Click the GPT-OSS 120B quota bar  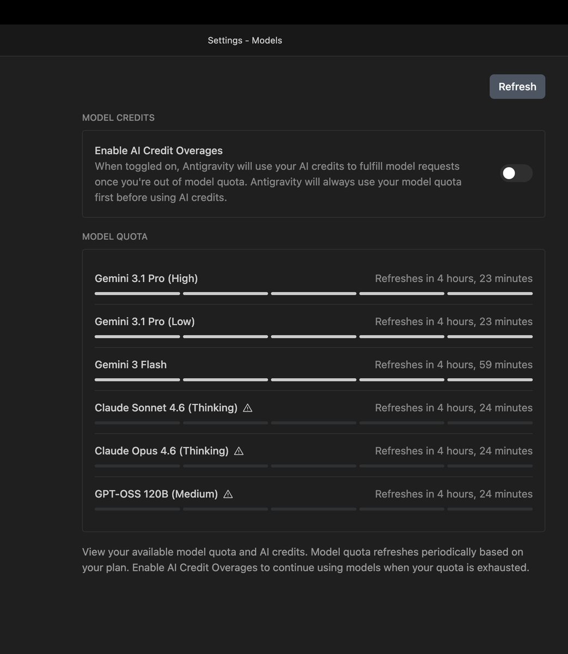314,508
